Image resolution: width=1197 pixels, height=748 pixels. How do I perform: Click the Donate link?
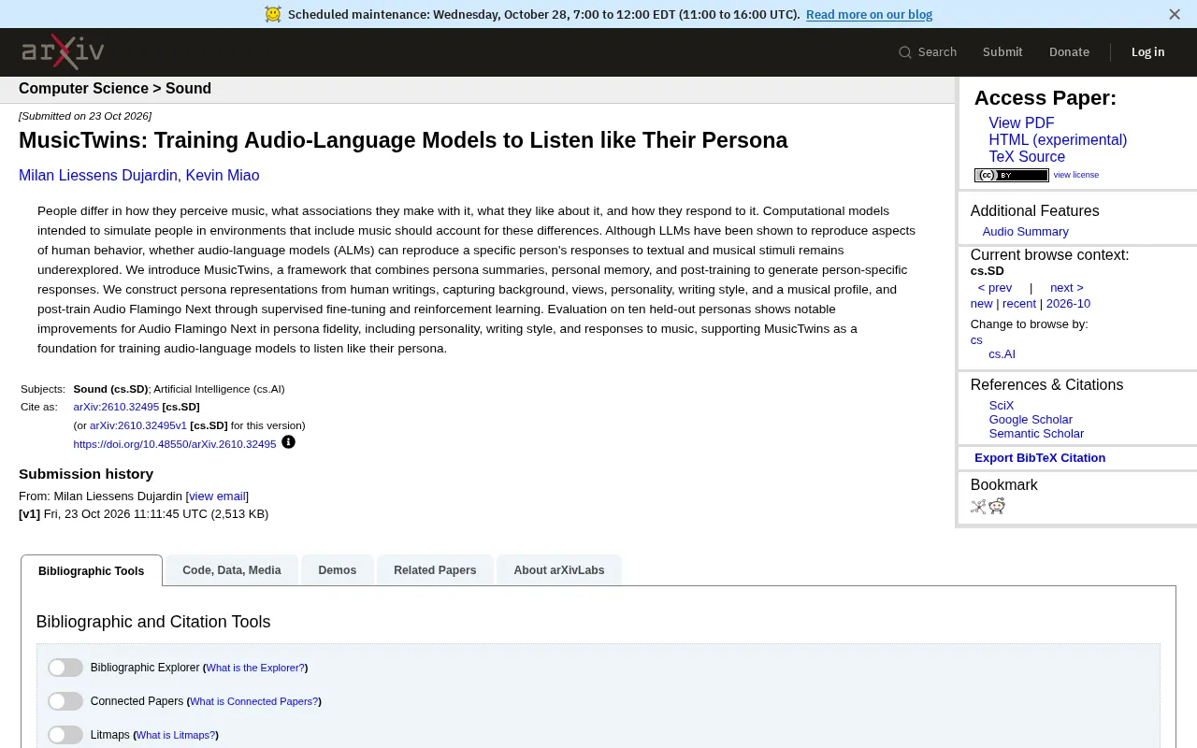(1069, 52)
